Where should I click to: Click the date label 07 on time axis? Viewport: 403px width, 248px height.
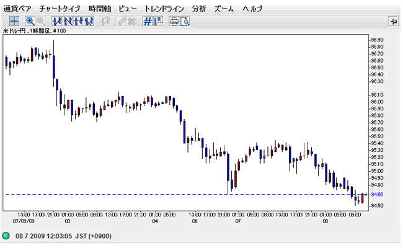click(238, 221)
